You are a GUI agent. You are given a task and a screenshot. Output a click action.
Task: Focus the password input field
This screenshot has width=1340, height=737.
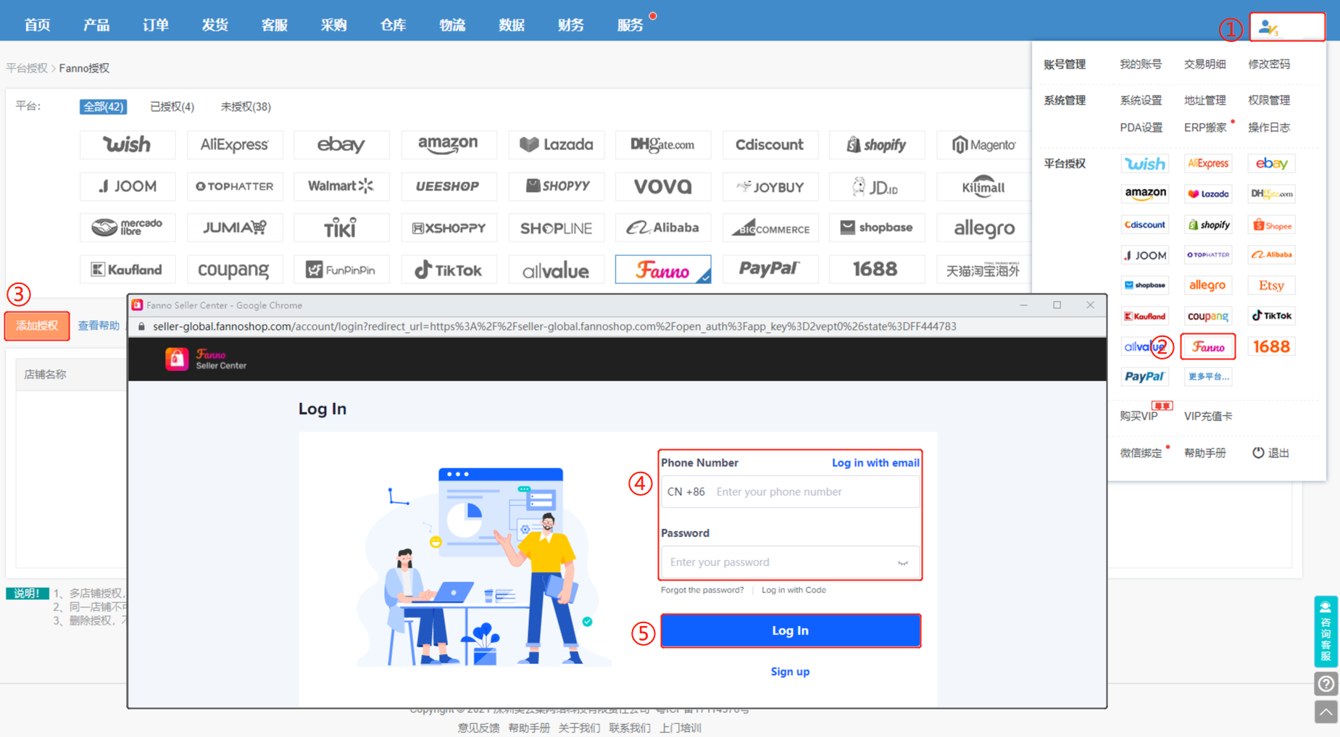pos(790,562)
